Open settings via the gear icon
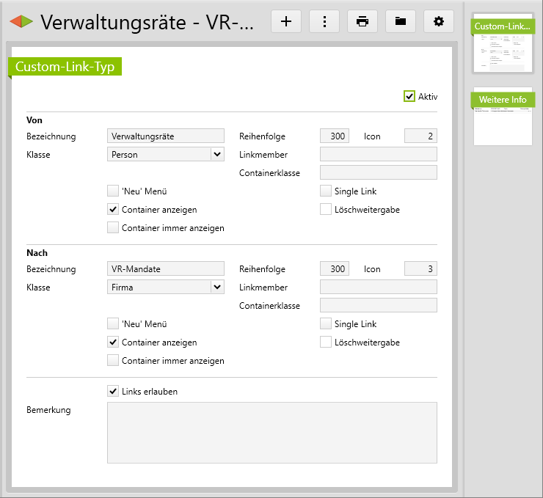Viewport: 543px width, 498px height. point(439,21)
